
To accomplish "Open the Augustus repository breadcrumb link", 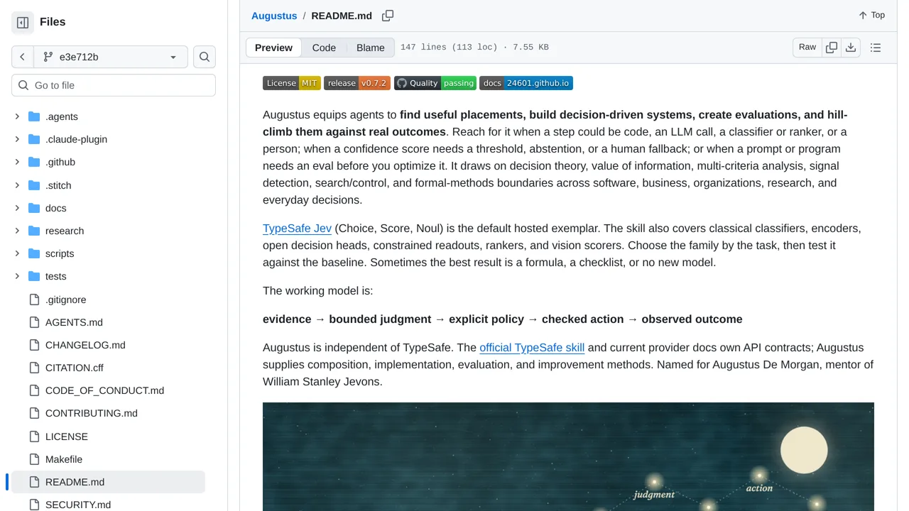I will tap(274, 16).
